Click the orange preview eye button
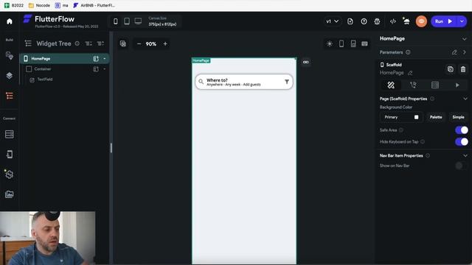The width and height of the screenshot is (472, 265). pyautogui.click(x=421, y=21)
